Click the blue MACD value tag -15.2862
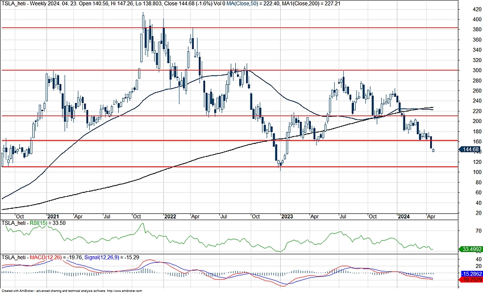The image size is (483, 293). (x=469, y=274)
